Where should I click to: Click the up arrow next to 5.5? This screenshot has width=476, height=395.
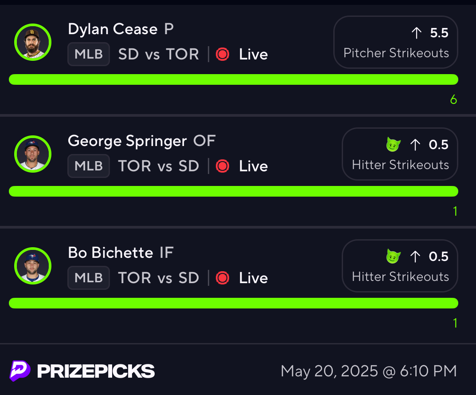tap(417, 33)
